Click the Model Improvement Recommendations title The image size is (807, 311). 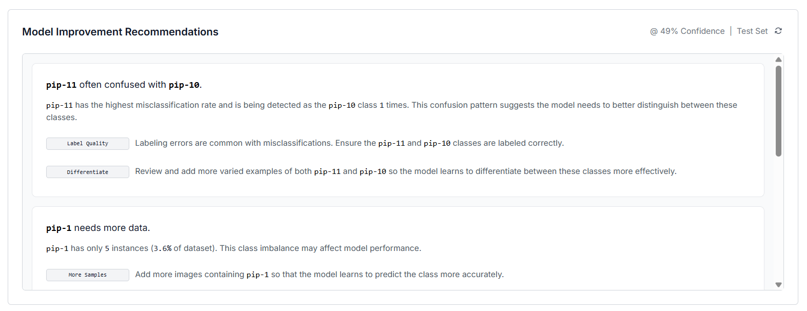tap(120, 32)
